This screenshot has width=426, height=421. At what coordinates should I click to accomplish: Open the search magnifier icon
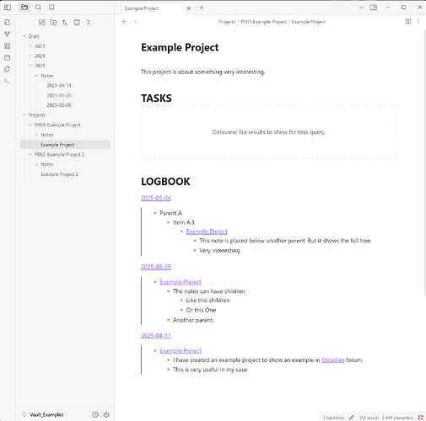click(38, 8)
